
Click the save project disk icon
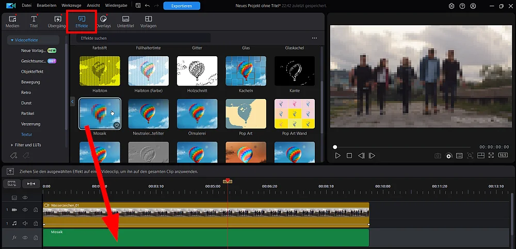tap(137, 6)
